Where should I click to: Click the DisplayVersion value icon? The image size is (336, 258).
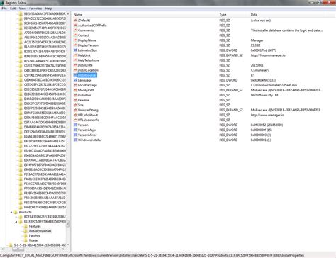75,45
